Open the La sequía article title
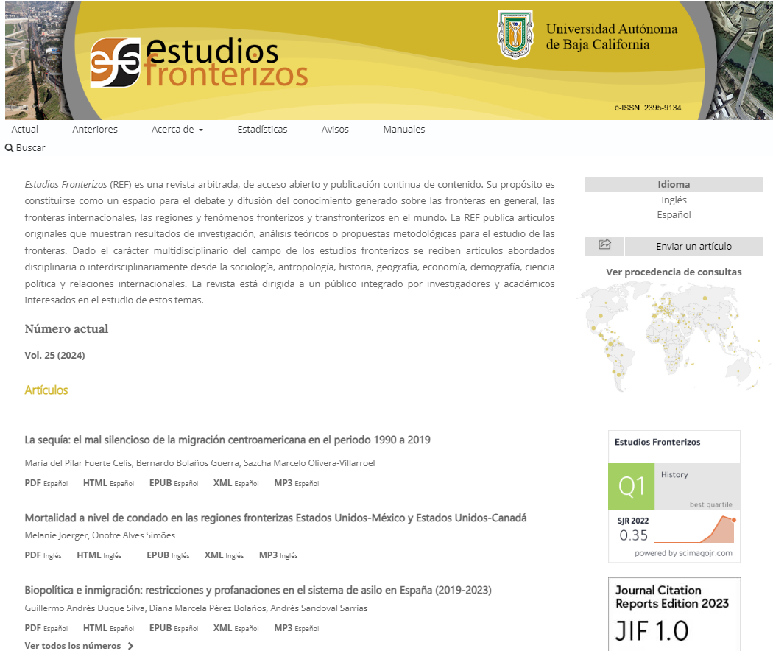 pos(227,440)
